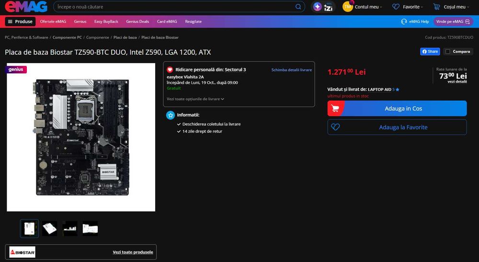This screenshot has width=479, height=262.
Task: Click breadcrumb Placi de baza Biostar
Action: [x=160, y=37]
